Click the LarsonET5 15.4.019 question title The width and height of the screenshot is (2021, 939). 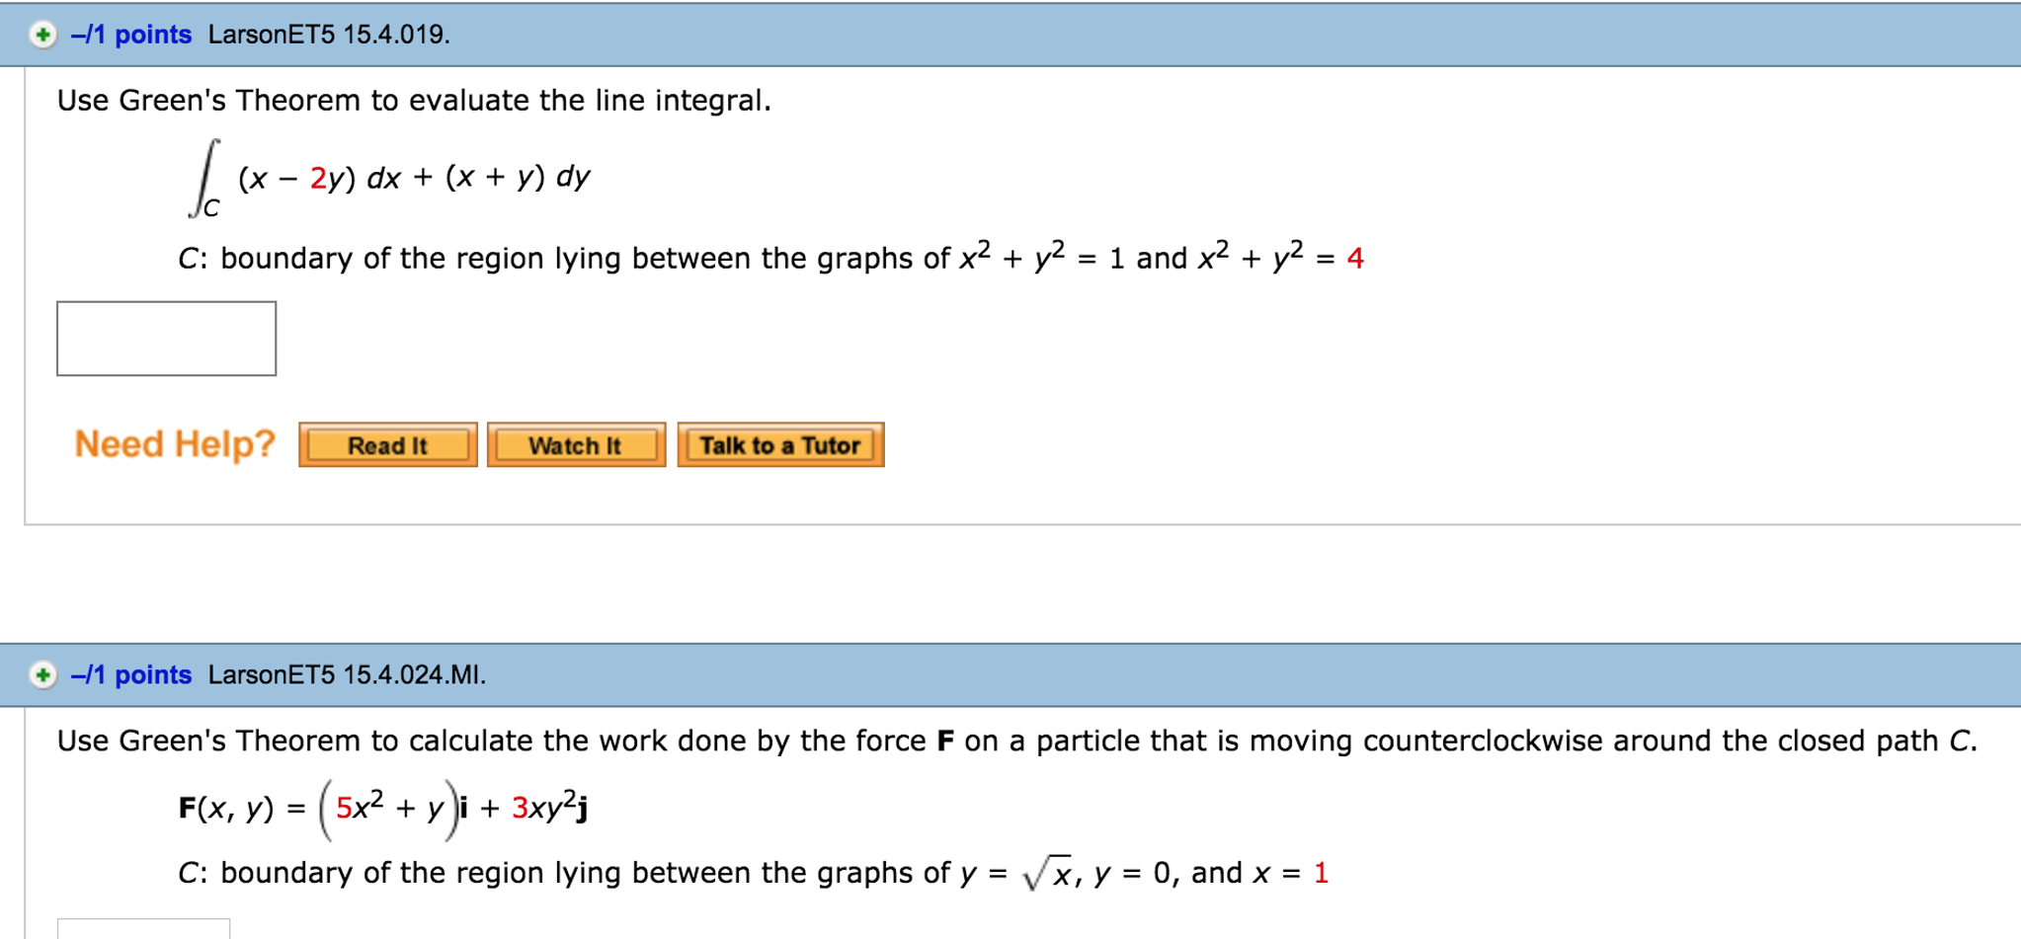[x=329, y=33]
